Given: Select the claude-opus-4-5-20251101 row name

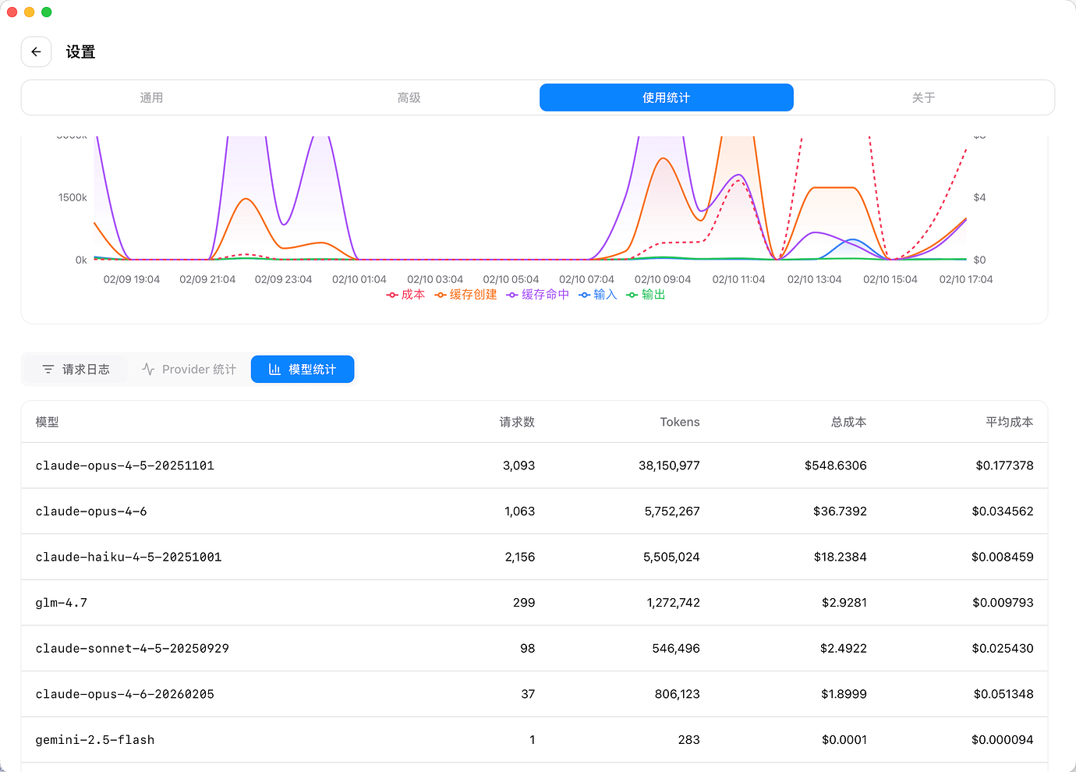Looking at the screenshot, I should click(125, 466).
